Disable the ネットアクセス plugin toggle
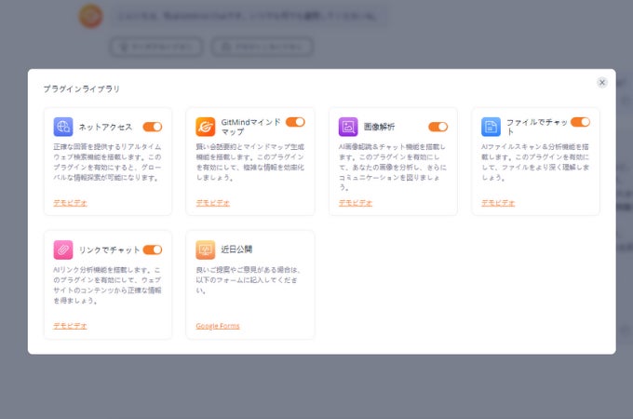This screenshot has width=633, height=419. tap(153, 127)
